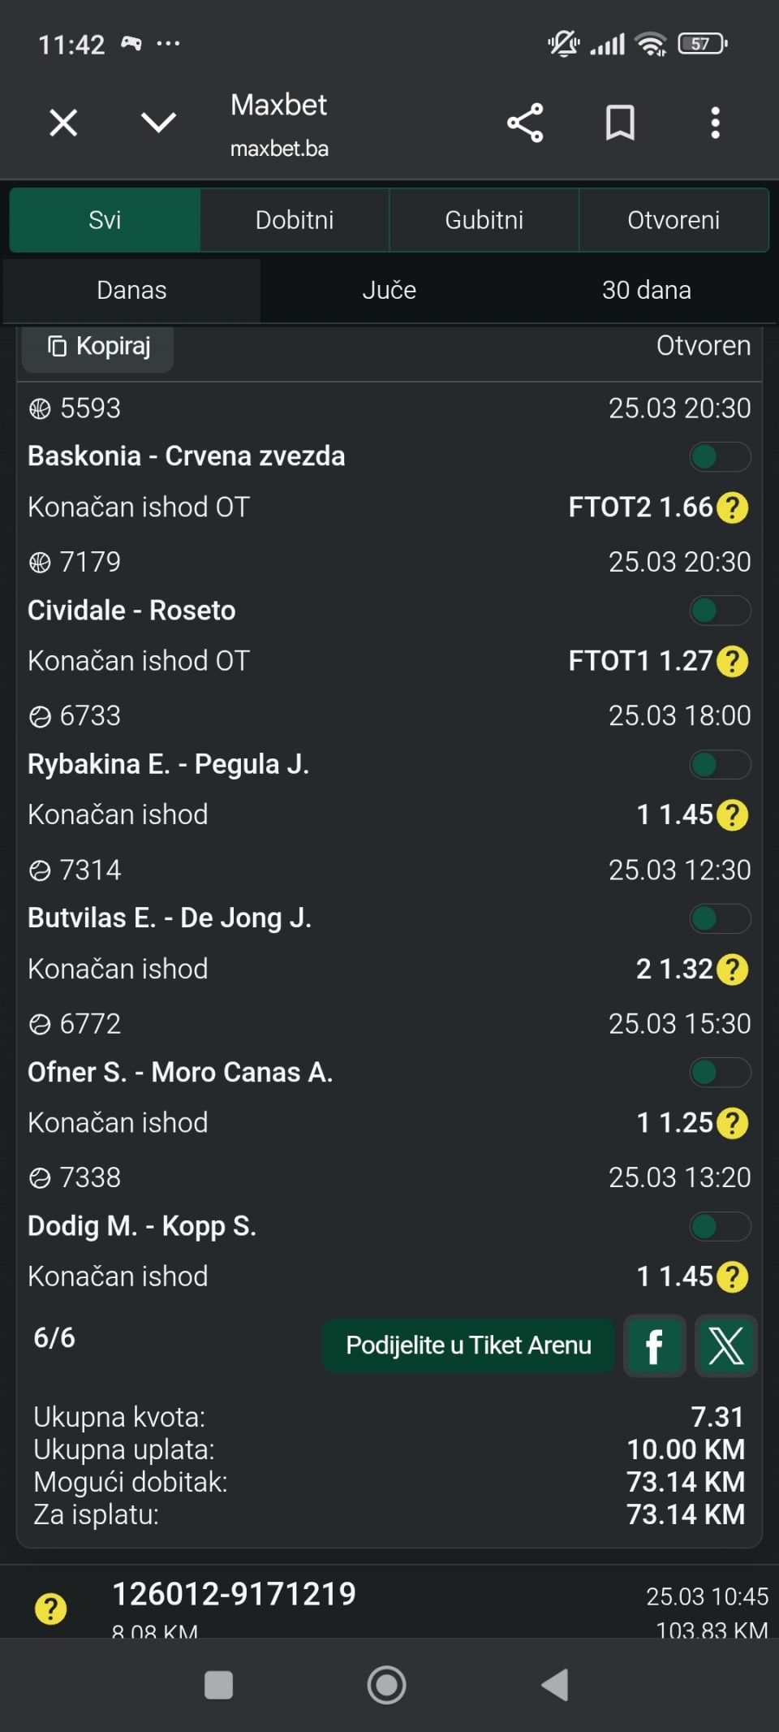Share page via share icon
The height and width of the screenshot is (1732, 779).
[525, 123]
